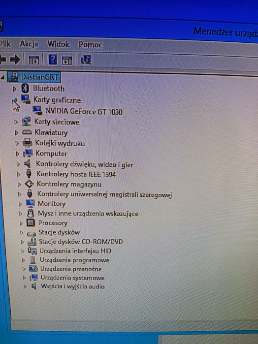Image resolution: width=258 pixels, height=344 pixels.
Task: Expand Urządzenia systemowe node
Action: (25, 278)
